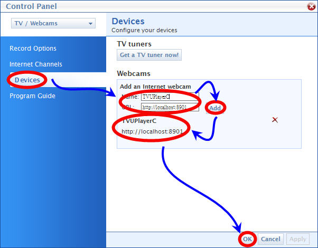This screenshot has width=318, height=248.
Task: Remove TVUPlayerC webcam with red X
Action: [x=275, y=120]
